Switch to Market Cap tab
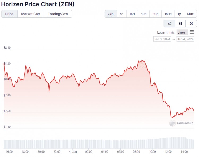 [31, 14]
